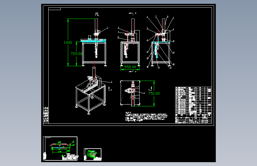The width and height of the screenshot is (257, 166).
Task: Select the front view with 1400 dimension
Action: [x=94, y=43]
